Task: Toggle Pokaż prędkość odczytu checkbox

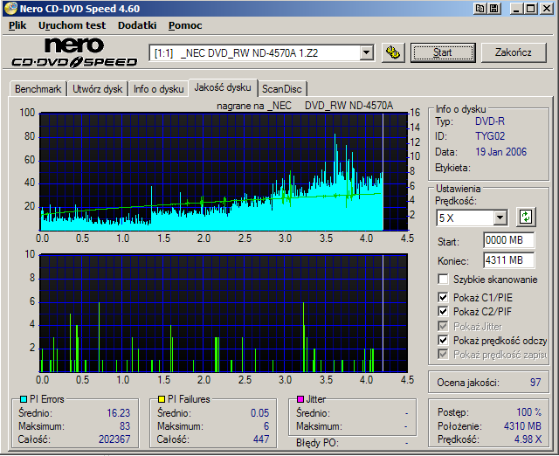Action: [443, 340]
